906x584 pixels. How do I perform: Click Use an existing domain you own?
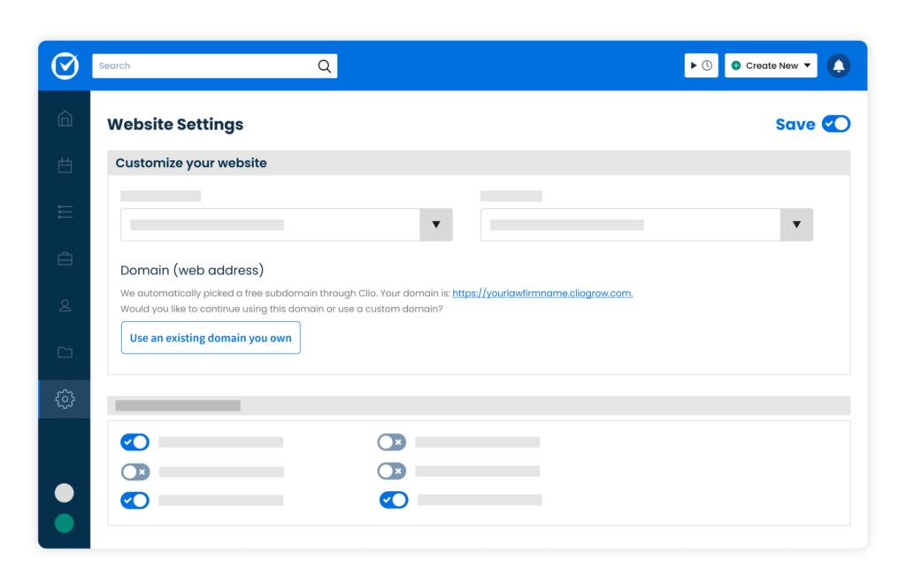(x=211, y=337)
